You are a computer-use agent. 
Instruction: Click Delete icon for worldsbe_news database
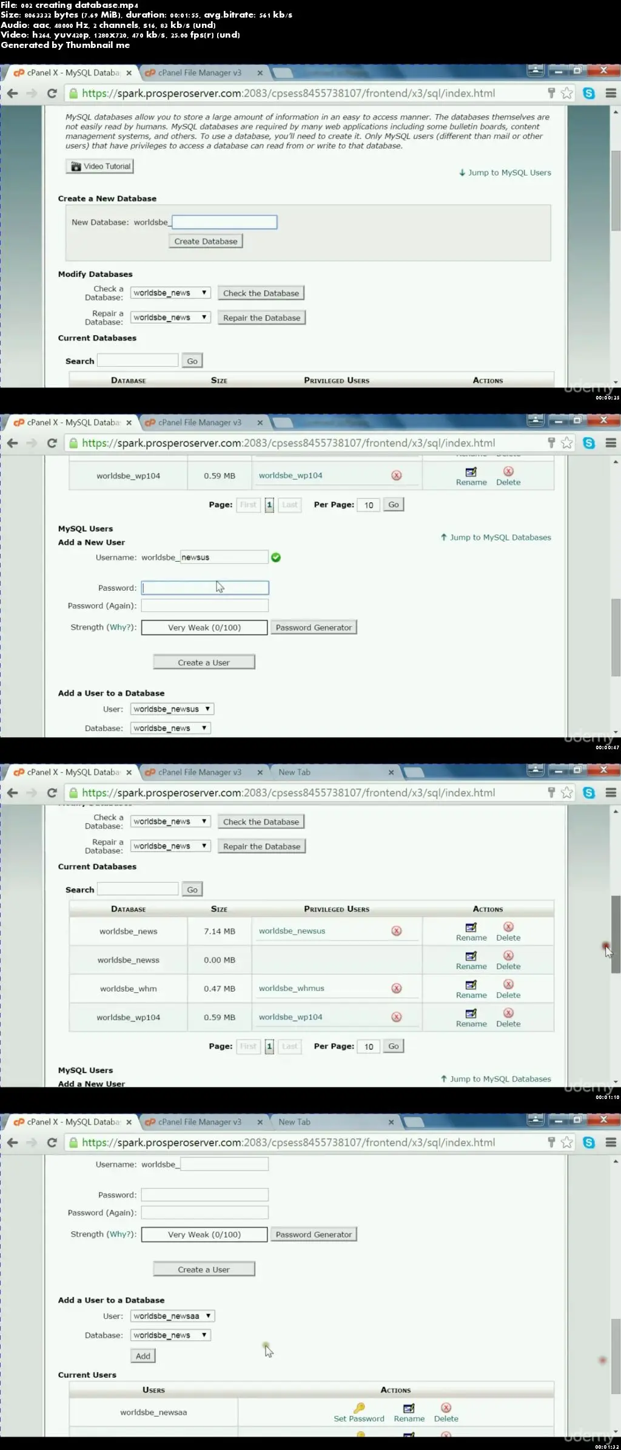coord(508,927)
